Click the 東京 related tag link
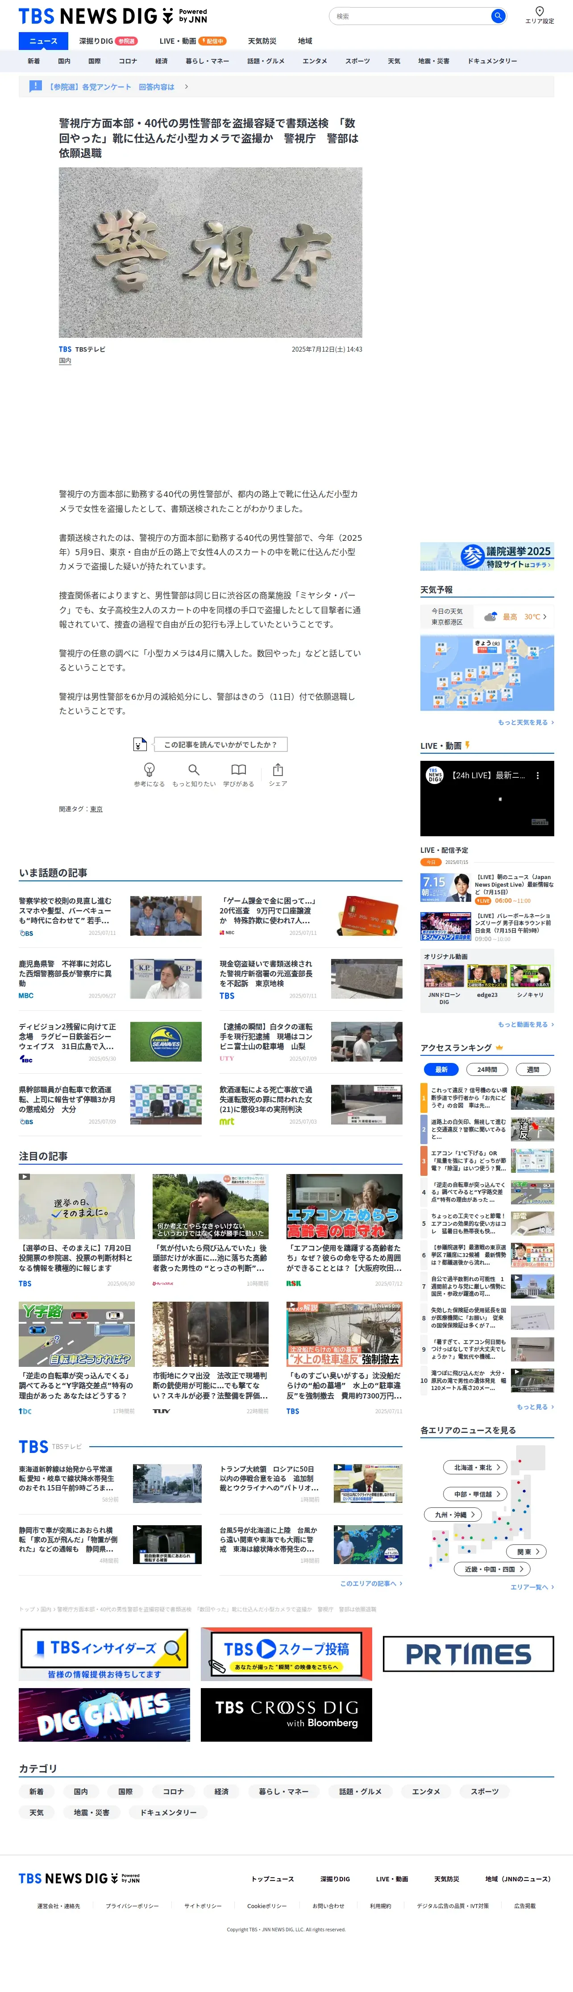Image resolution: width=573 pixels, height=1992 pixels. pyautogui.click(x=97, y=809)
